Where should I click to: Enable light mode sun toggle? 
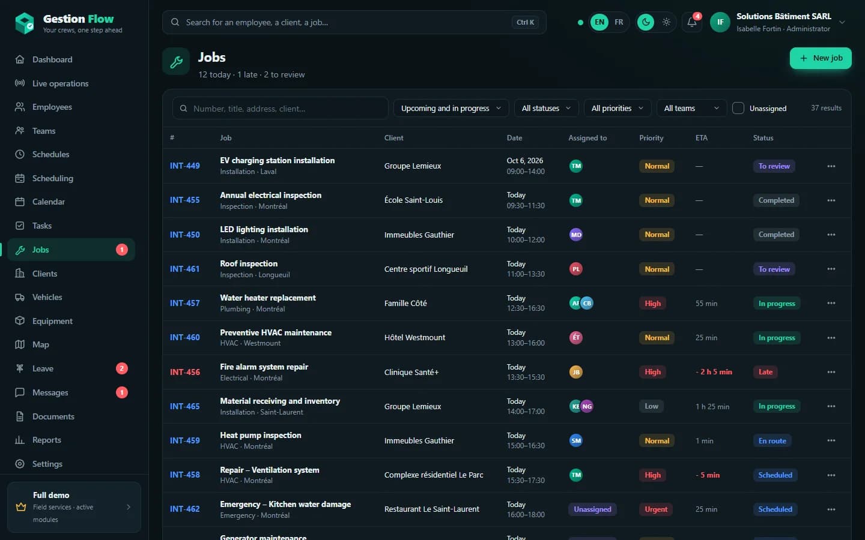[666, 22]
